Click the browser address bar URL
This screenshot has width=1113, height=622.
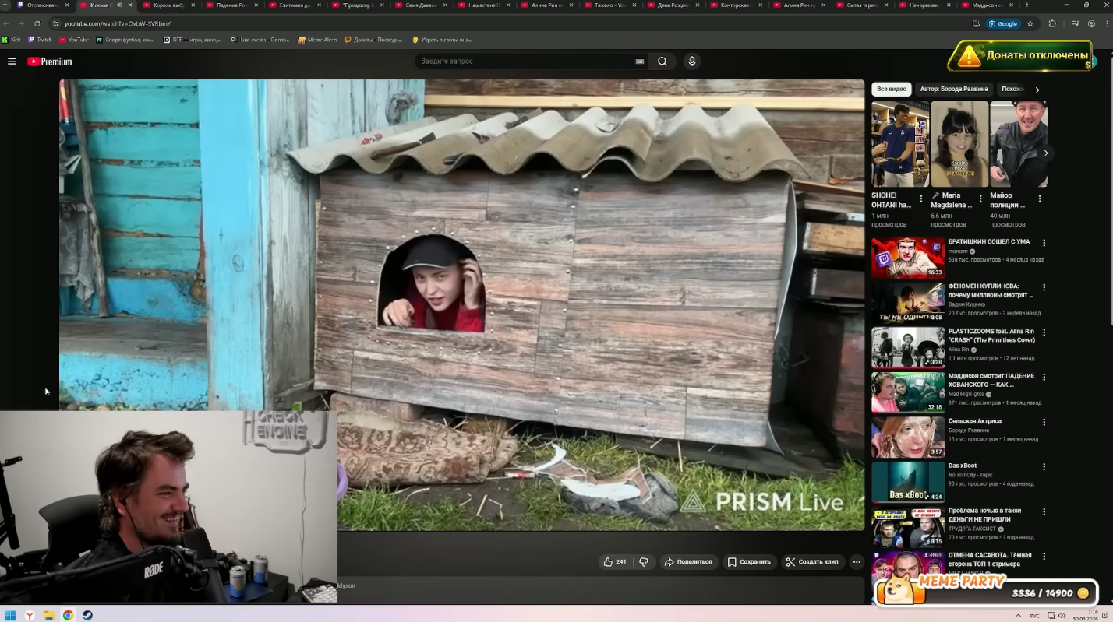118,23
